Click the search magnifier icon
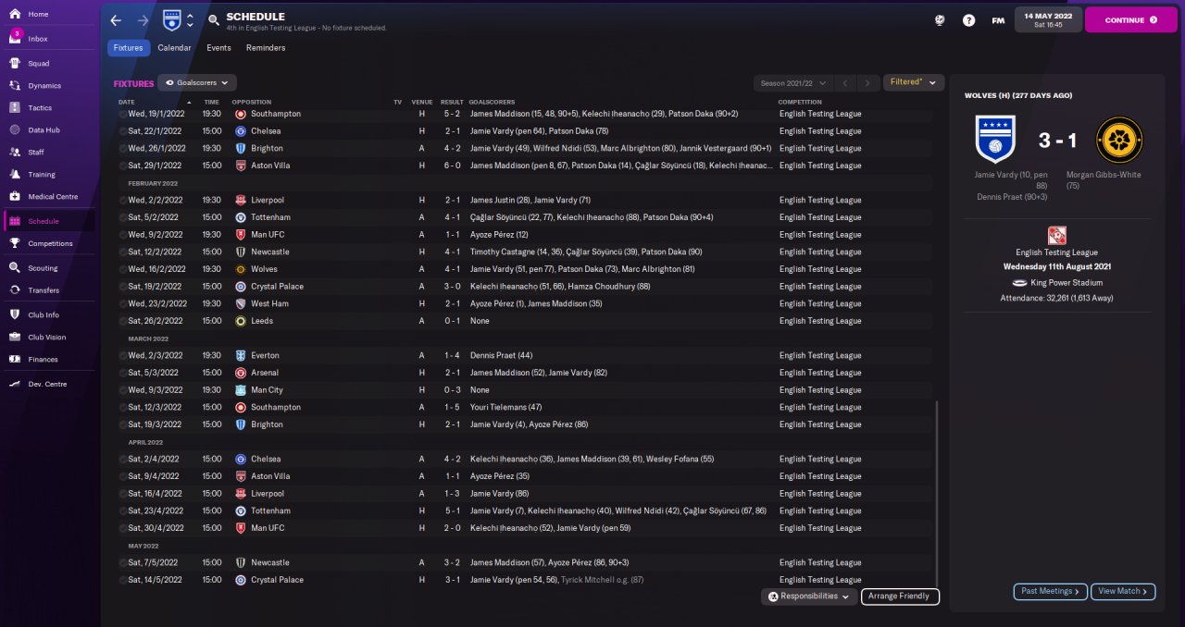 tap(214, 19)
